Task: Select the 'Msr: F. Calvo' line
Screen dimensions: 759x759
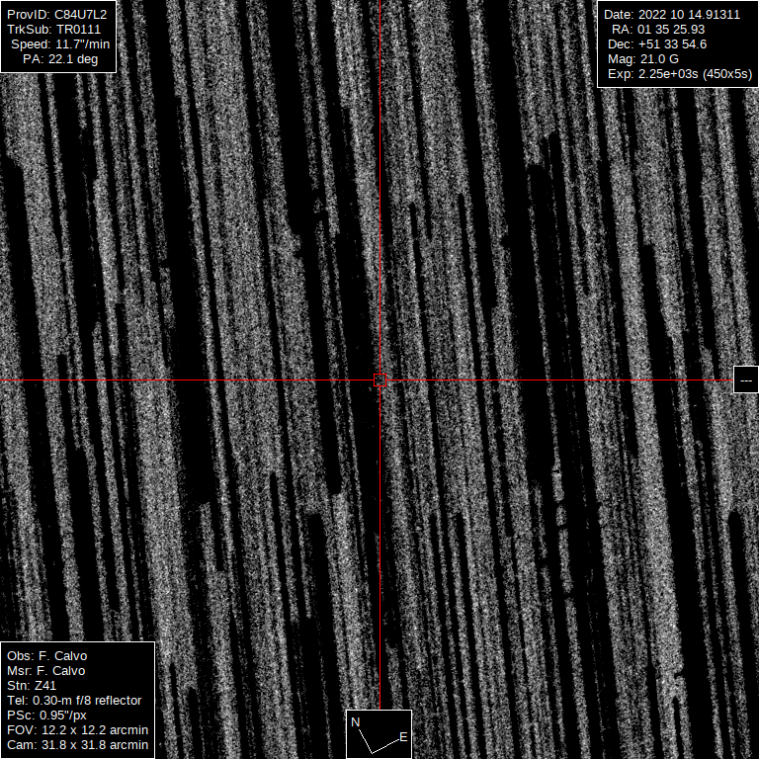Action: [46, 671]
